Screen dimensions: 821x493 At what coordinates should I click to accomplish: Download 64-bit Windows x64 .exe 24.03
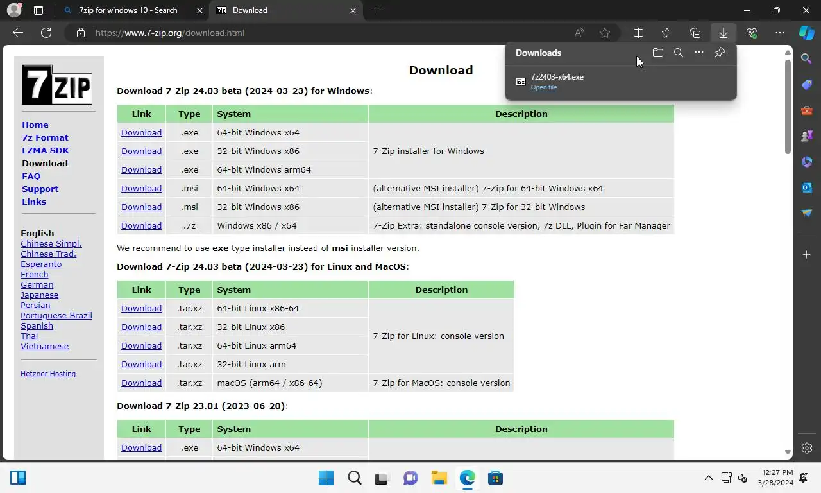(x=141, y=132)
